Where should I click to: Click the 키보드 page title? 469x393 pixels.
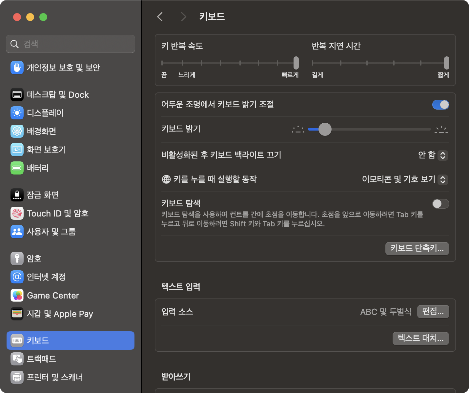(x=212, y=17)
